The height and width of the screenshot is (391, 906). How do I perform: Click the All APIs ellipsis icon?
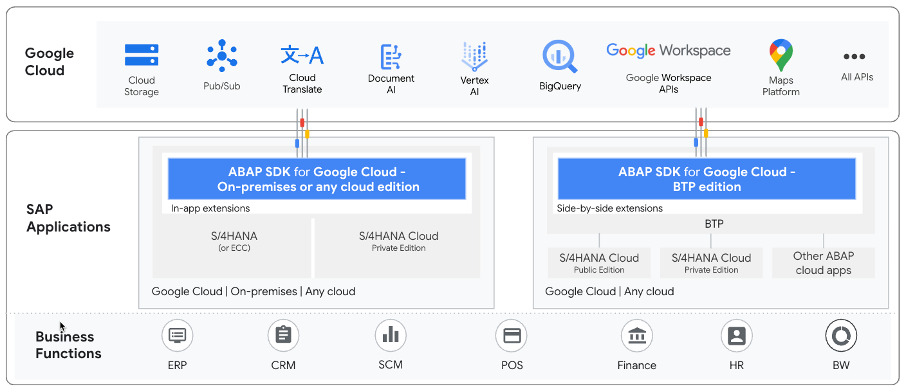coord(855,57)
